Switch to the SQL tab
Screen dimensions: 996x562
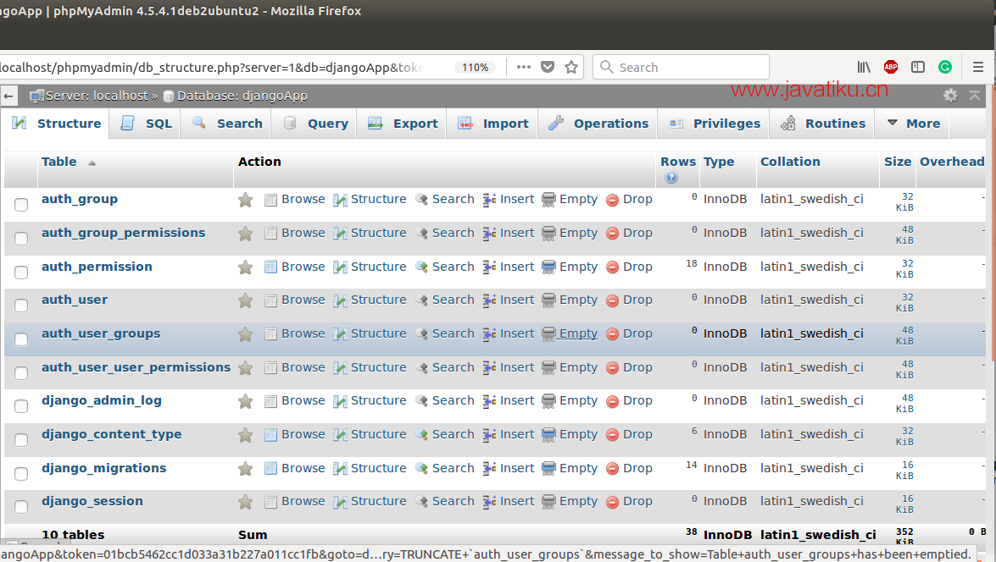click(146, 123)
